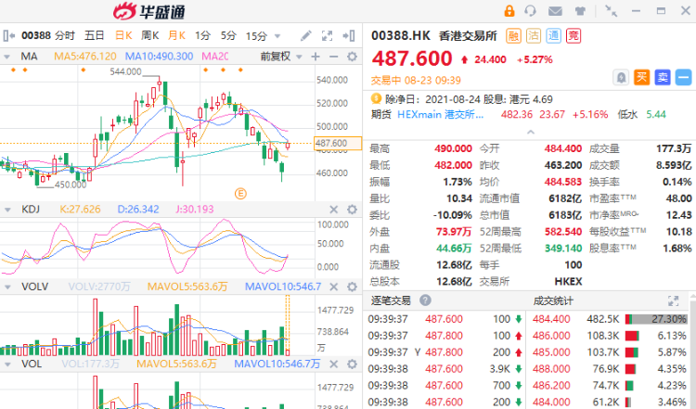Open KDJ settings gear
Viewport: 696px width, 409px height.
coord(352,210)
